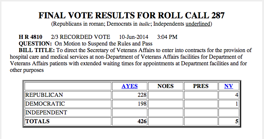The image size is (264, 139).
Task: Click the BILL TITLE label
Action: pos(37,50)
